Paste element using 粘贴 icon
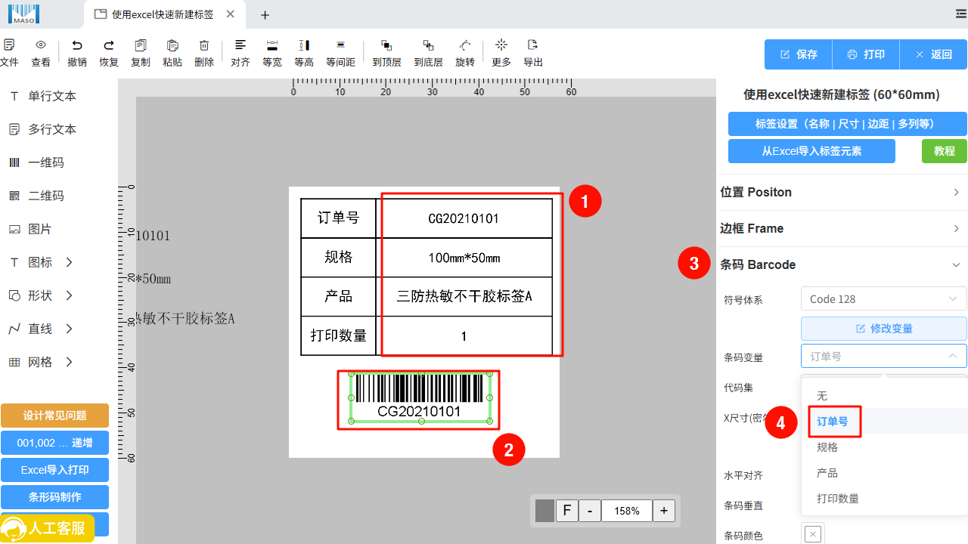968x544 pixels. [x=172, y=45]
